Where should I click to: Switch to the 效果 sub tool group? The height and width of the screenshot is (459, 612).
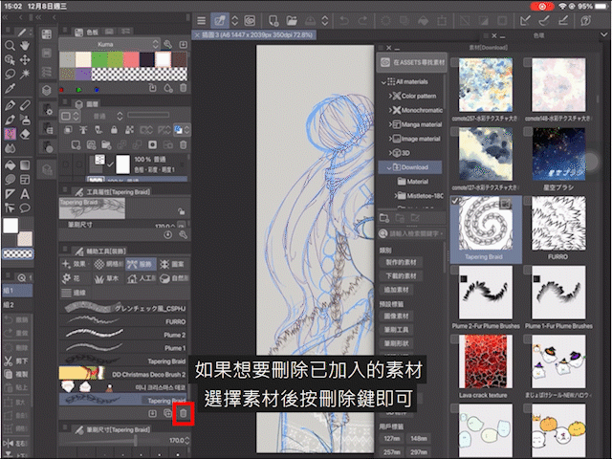(75, 264)
